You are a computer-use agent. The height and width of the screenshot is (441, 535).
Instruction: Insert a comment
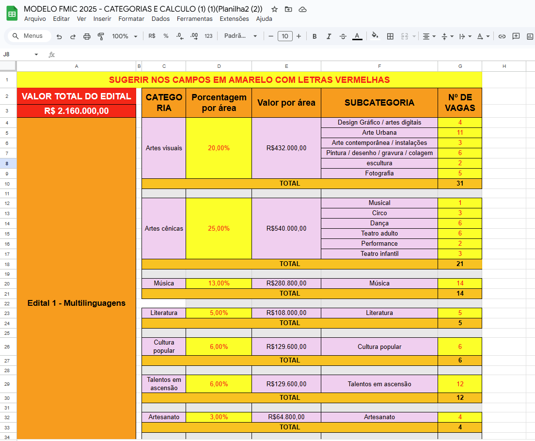(x=516, y=36)
